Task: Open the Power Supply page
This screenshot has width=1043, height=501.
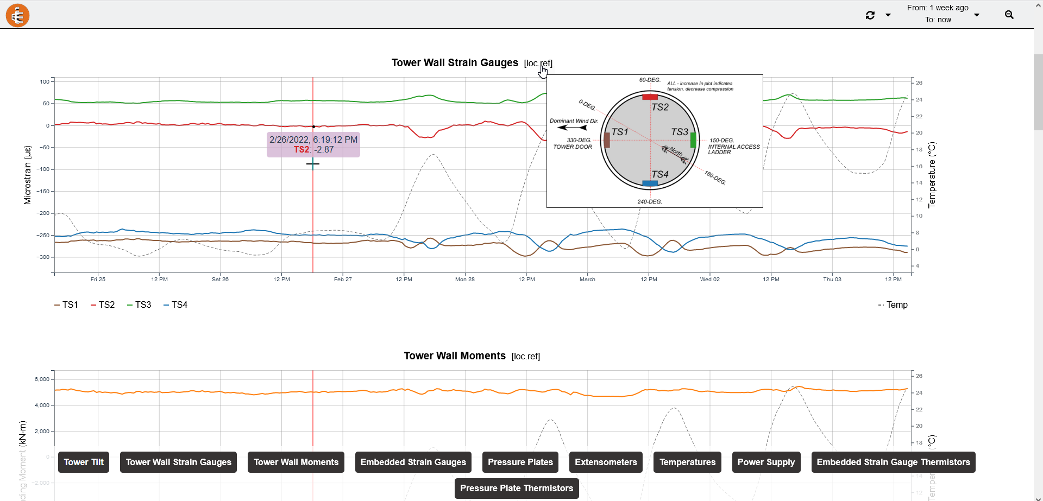Action: pyautogui.click(x=766, y=462)
